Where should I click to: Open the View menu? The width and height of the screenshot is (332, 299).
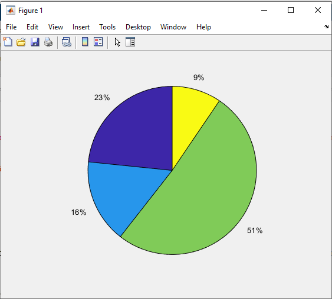pos(55,27)
